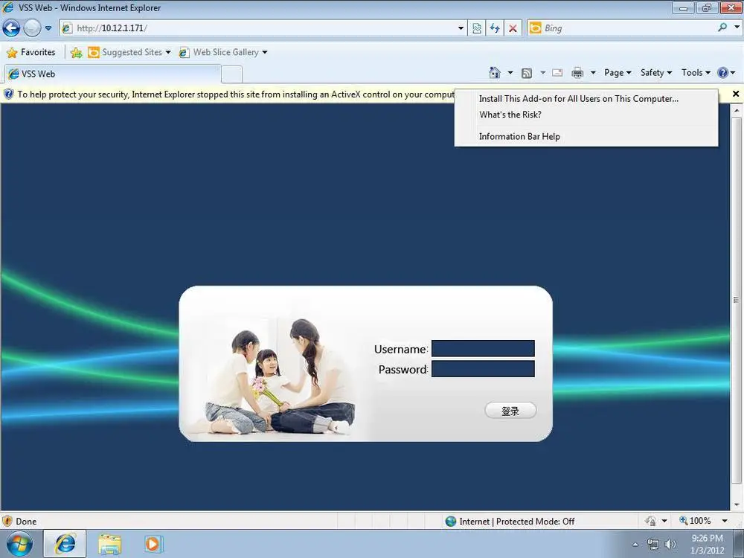
Task: Expand the zoom level 100% dropdown
Action: (725, 522)
